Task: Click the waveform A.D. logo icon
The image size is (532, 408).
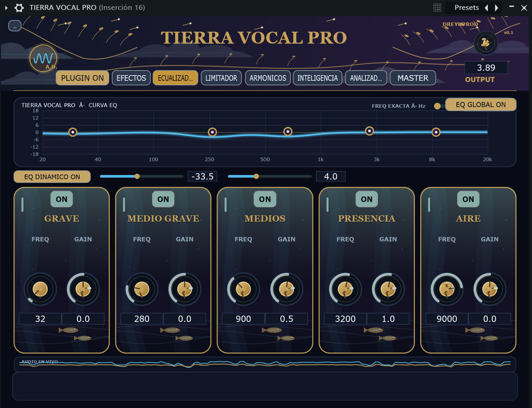Action: coord(43,59)
